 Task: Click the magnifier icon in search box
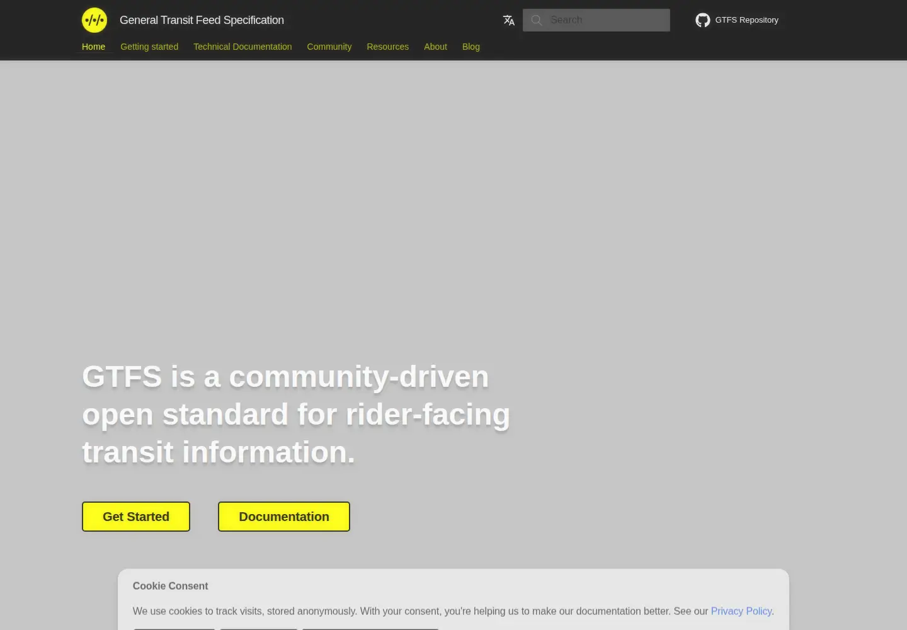tap(537, 20)
